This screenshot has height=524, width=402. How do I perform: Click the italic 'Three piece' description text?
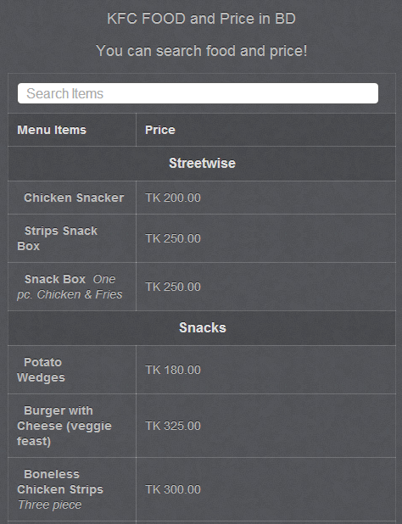click(x=49, y=504)
